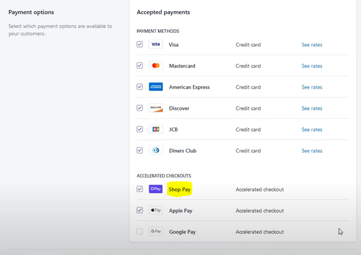
Task: Click the highlighted Shop Pay label
Action: coord(179,190)
